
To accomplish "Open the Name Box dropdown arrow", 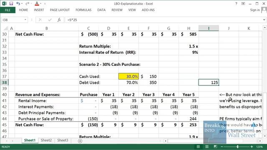I will click(x=25, y=20).
